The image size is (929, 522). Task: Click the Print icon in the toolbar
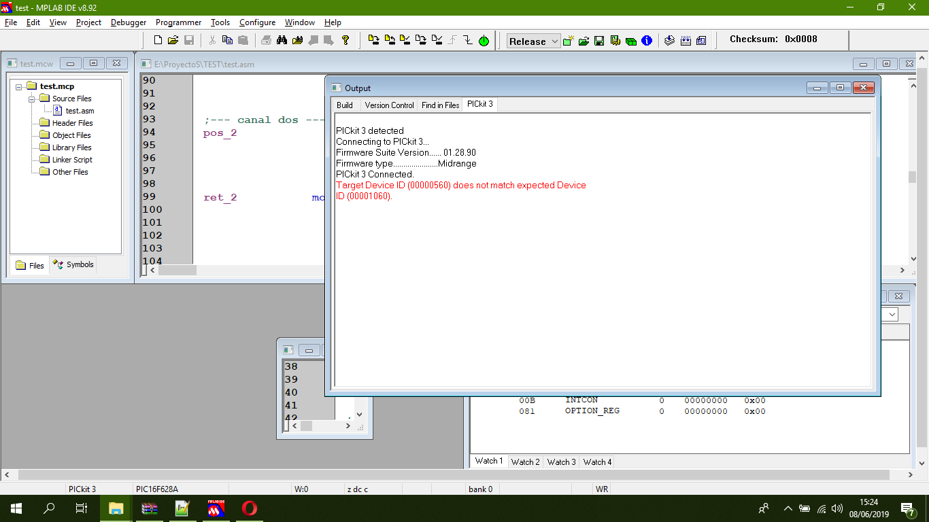pyautogui.click(x=267, y=40)
